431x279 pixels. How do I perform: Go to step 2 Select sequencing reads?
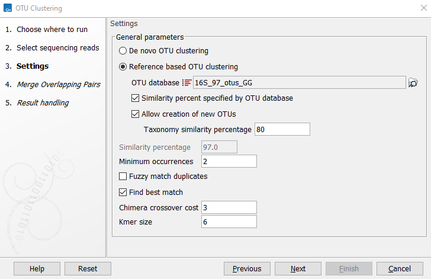[52, 48]
